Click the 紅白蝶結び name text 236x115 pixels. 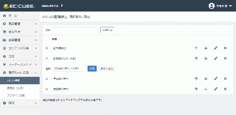tap(60, 48)
